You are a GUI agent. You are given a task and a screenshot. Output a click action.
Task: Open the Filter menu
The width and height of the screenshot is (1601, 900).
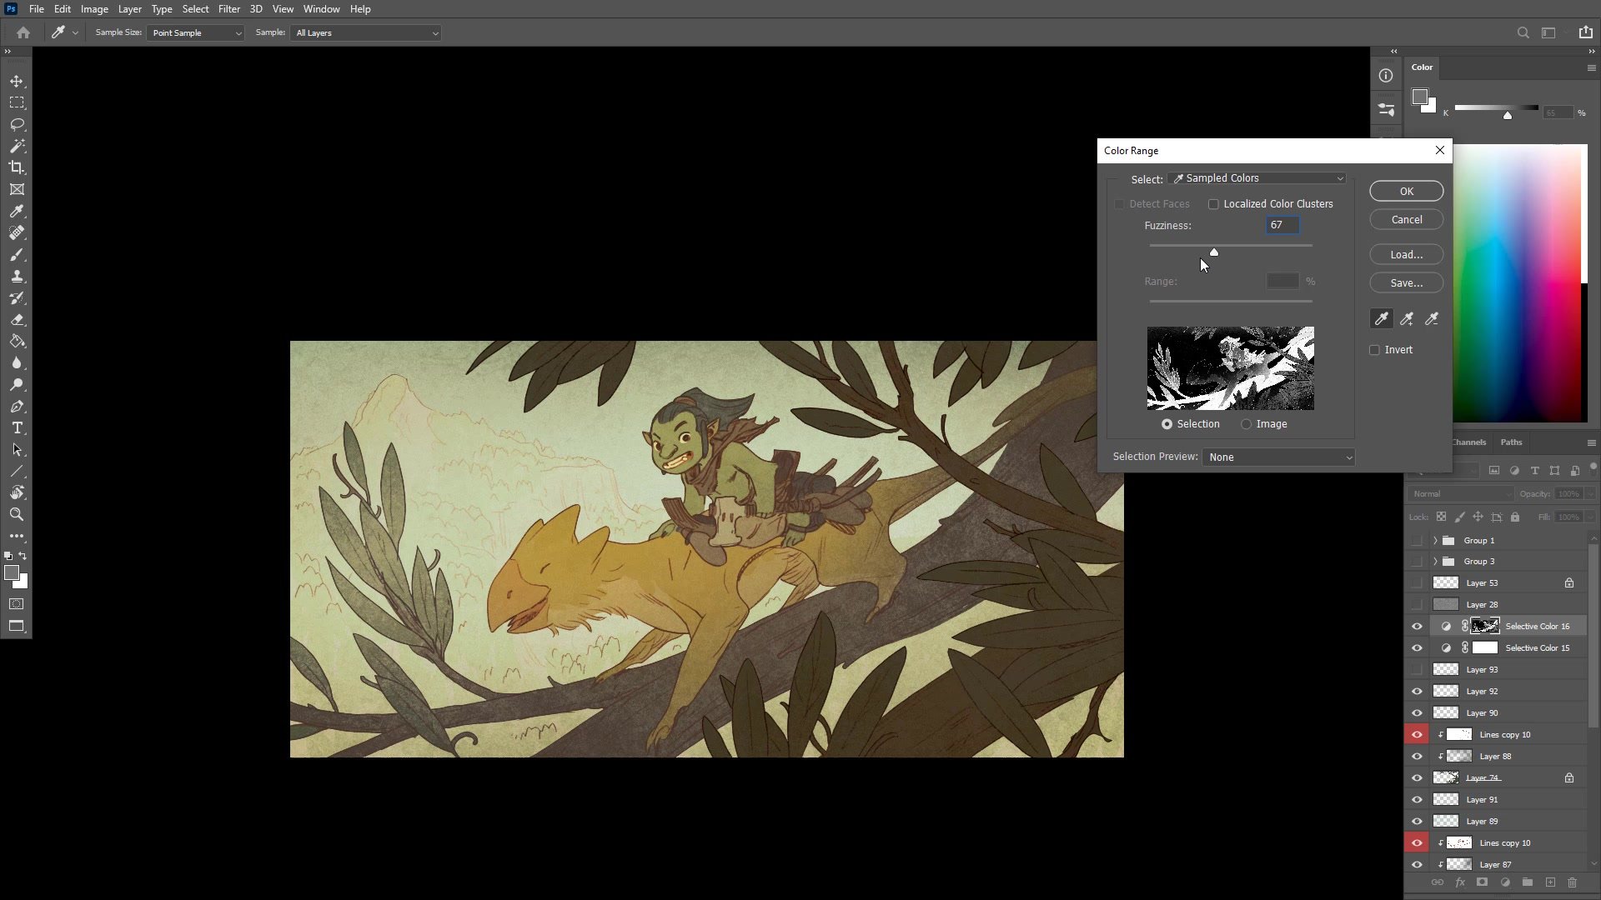229,9
